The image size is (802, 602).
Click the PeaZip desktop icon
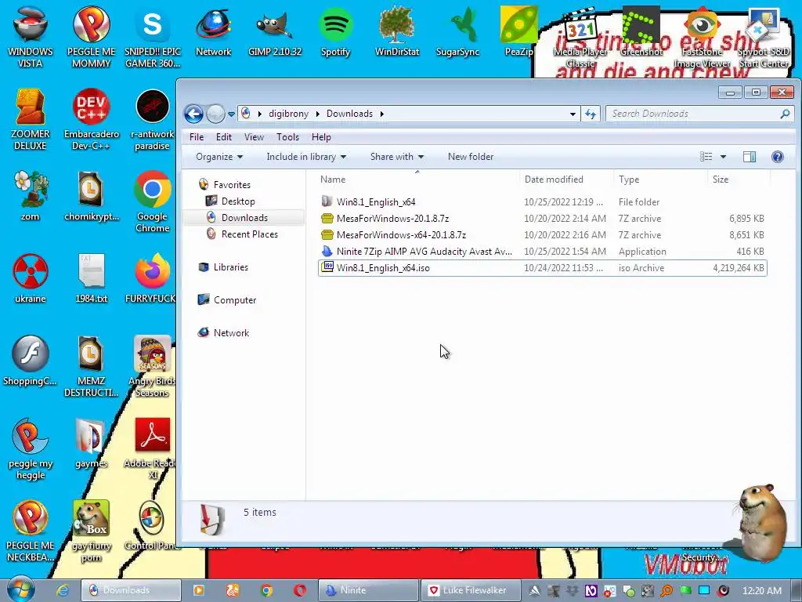[x=518, y=33]
